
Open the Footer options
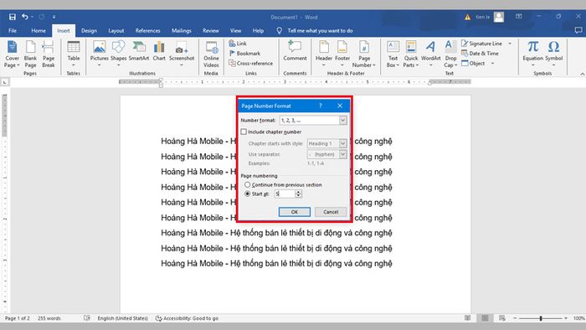click(x=342, y=54)
